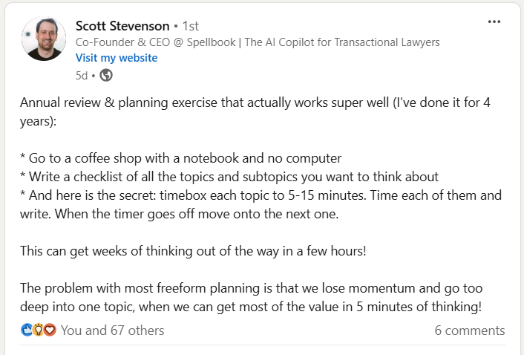This screenshot has width=524, height=355.
Task: Click the globe public visibility icon
Action: click(106, 75)
